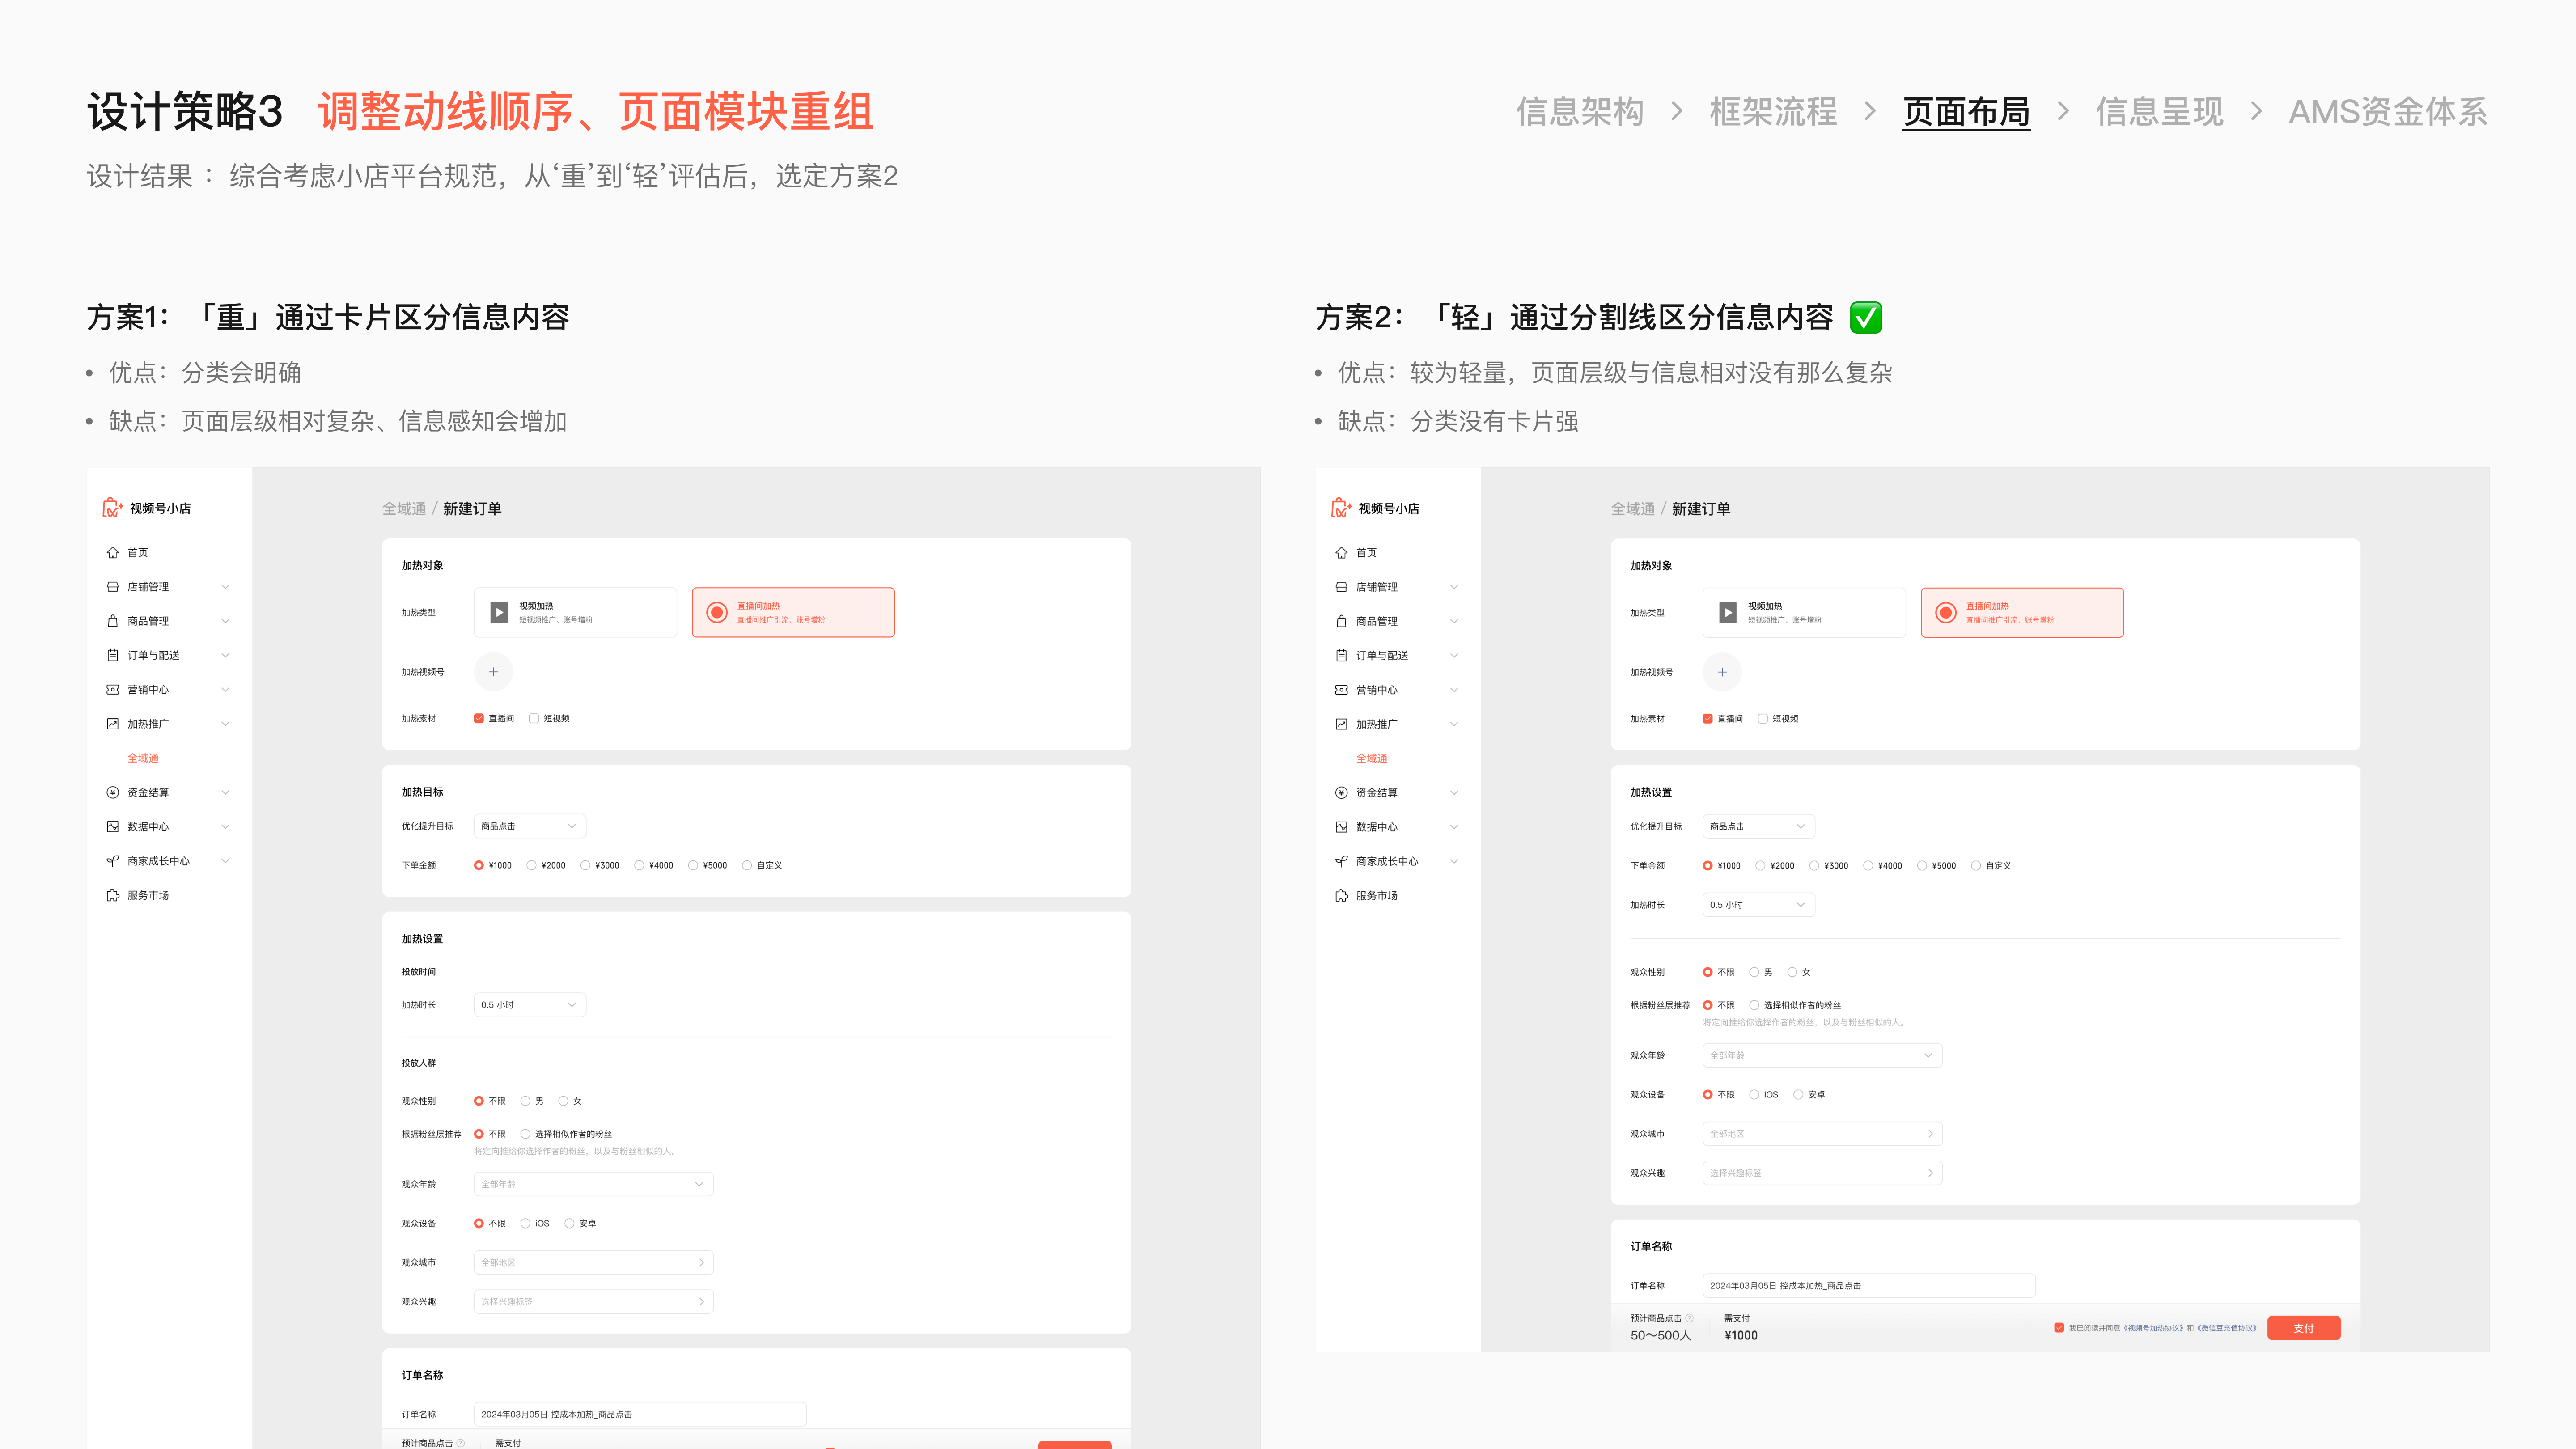
Task: Select 直播间加热 card in left mockup
Action: point(793,612)
